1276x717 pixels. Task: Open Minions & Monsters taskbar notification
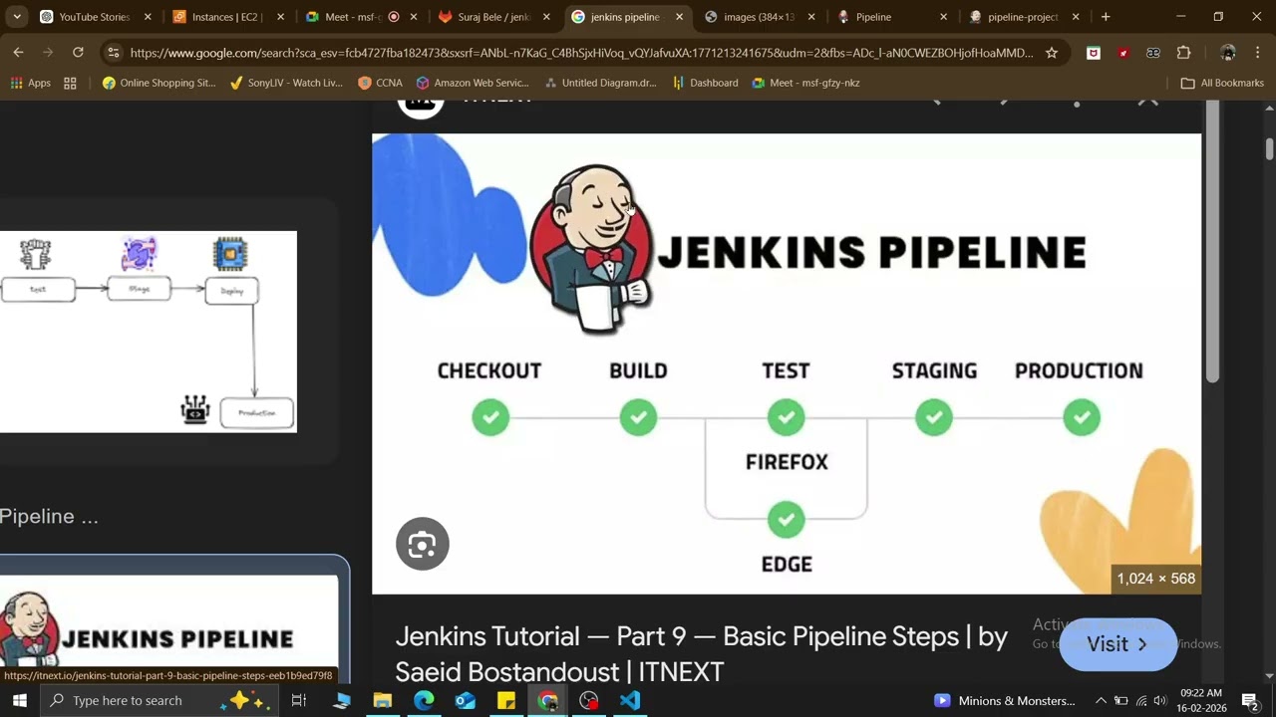[x=1004, y=700]
